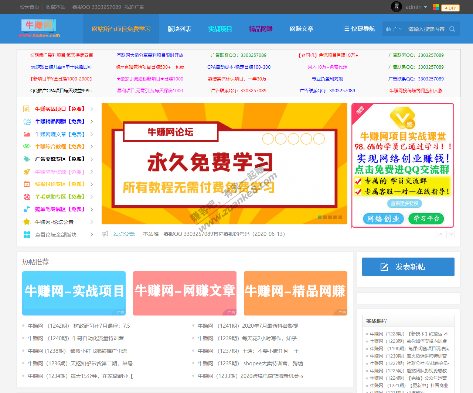Open the 精品网赚 nav item
The image size is (473, 393).
click(261, 29)
